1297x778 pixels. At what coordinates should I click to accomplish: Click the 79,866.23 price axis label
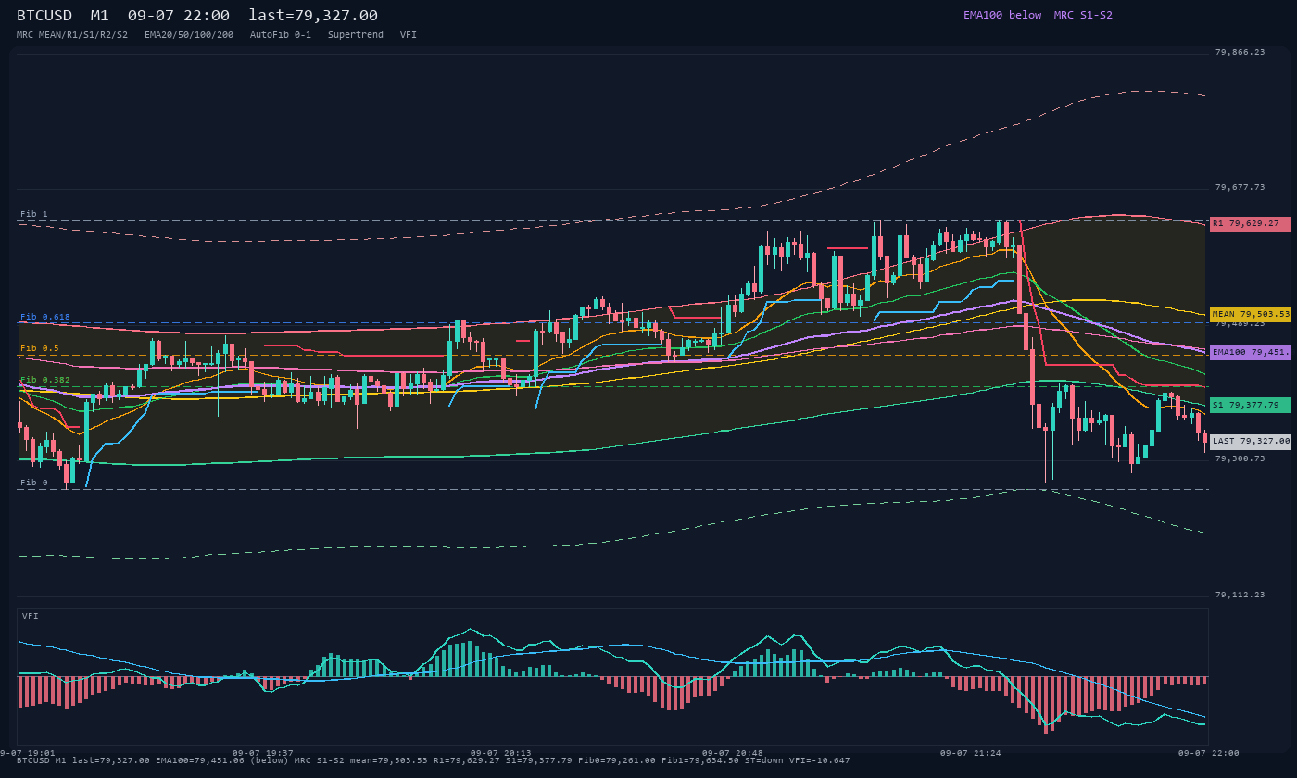point(1240,52)
